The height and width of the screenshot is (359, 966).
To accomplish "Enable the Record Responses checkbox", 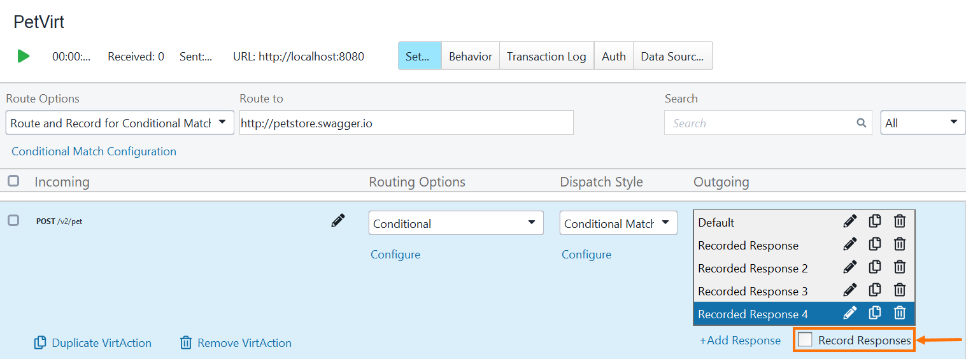I will click(x=806, y=340).
